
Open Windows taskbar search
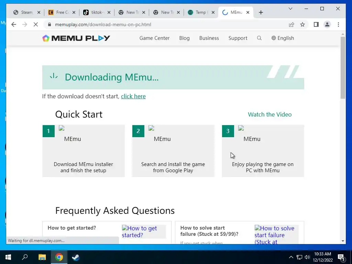point(25,257)
